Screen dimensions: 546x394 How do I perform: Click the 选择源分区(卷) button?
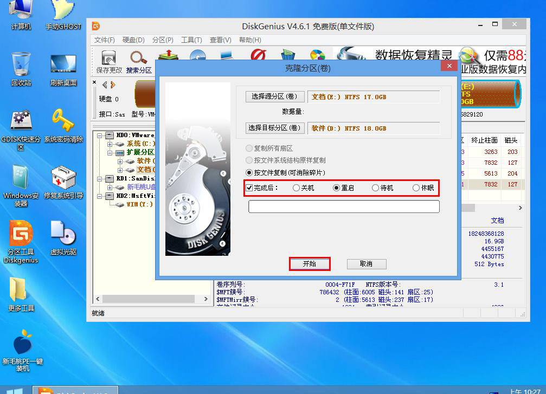coord(275,96)
